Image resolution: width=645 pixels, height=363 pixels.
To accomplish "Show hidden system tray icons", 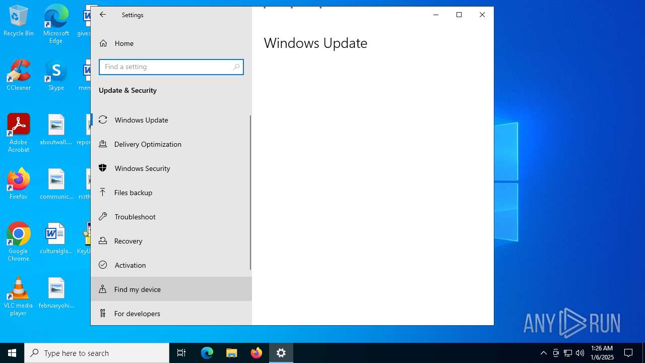I will click(x=543, y=353).
